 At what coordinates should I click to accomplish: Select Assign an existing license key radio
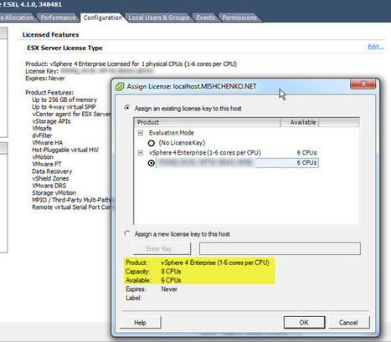(127, 108)
